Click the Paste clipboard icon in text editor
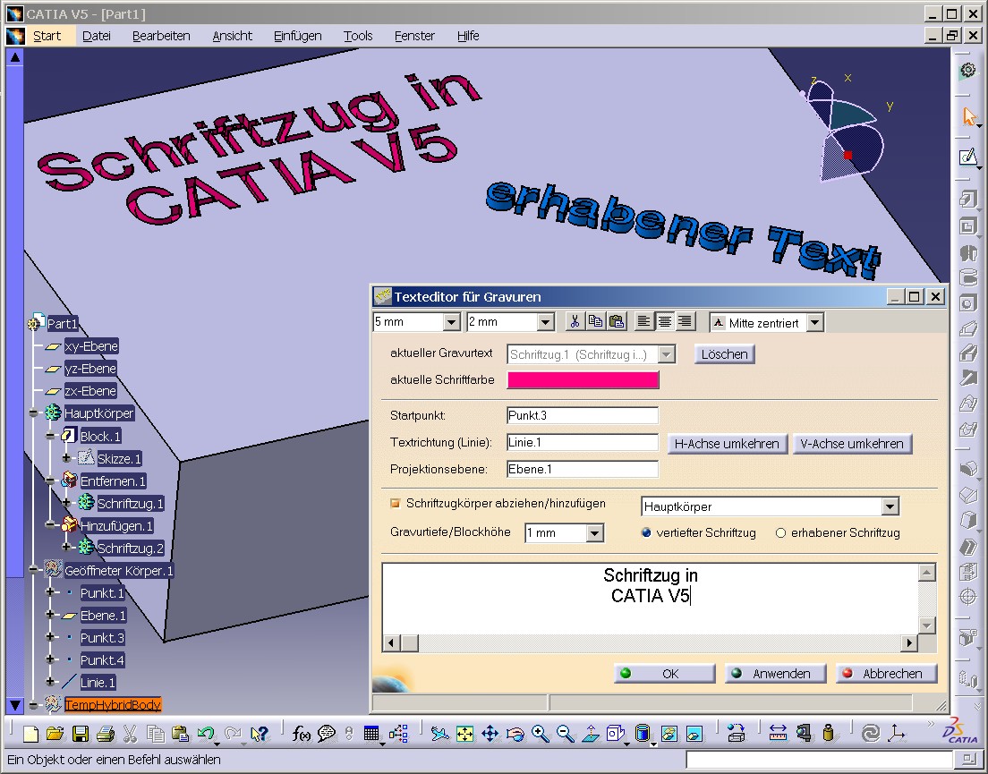The width and height of the screenshot is (988, 774). [617, 322]
